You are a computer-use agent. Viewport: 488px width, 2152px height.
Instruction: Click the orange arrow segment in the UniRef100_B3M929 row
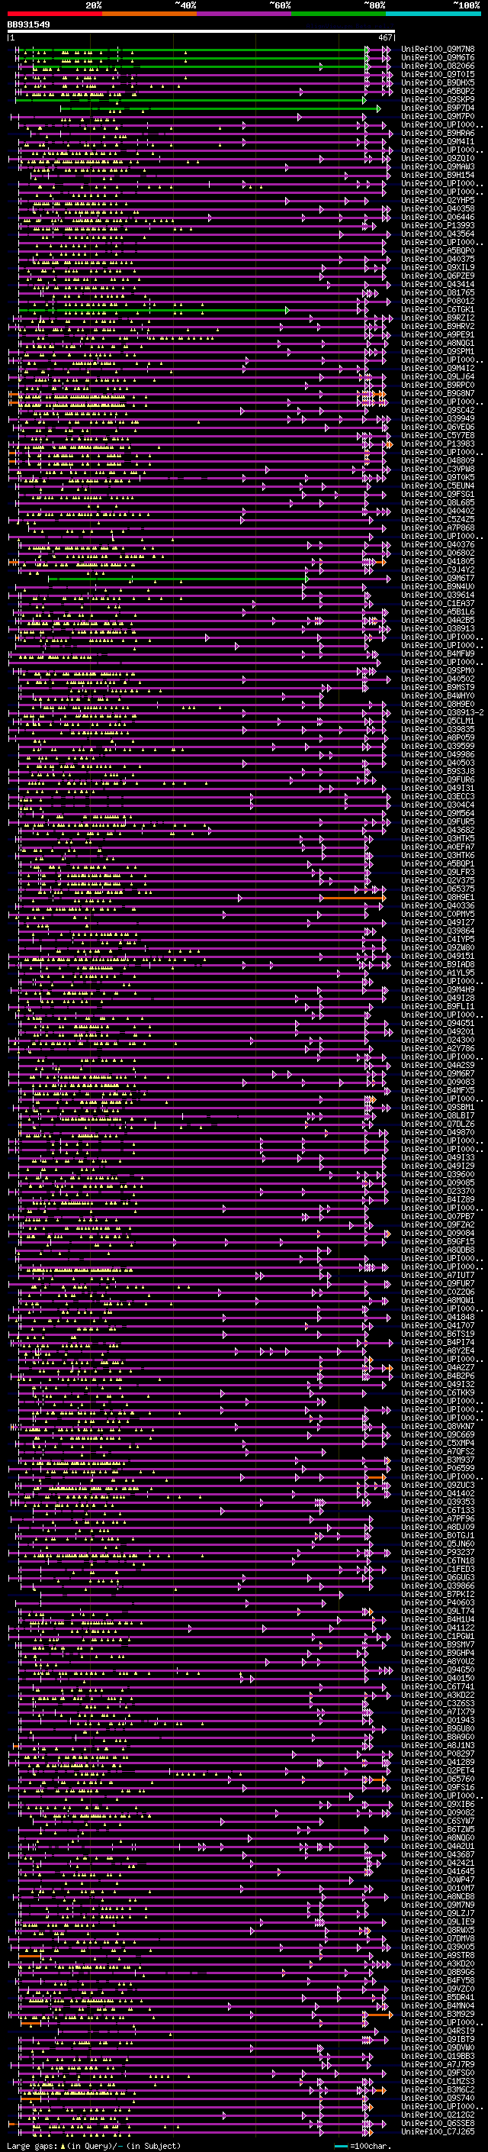click(379, 2015)
